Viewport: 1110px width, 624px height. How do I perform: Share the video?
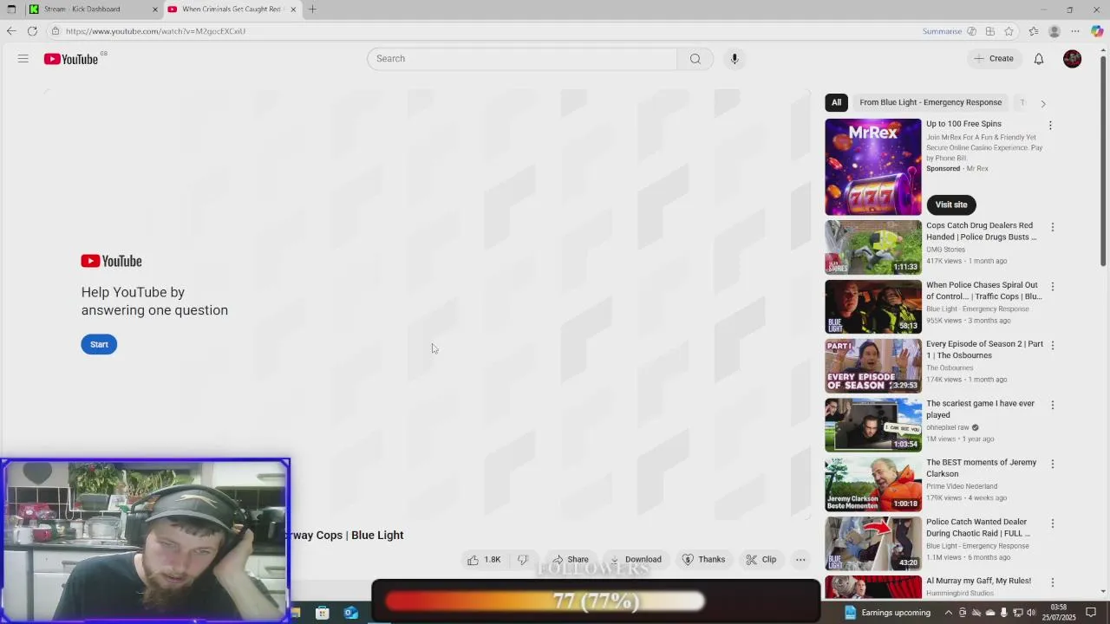[x=571, y=560]
